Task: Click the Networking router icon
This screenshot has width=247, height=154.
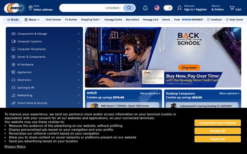Action: coord(14,95)
